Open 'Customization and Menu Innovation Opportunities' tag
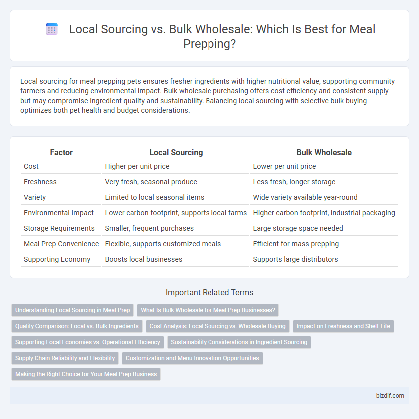Screen dimensions: 419x419 pyautogui.click(x=193, y=358)
